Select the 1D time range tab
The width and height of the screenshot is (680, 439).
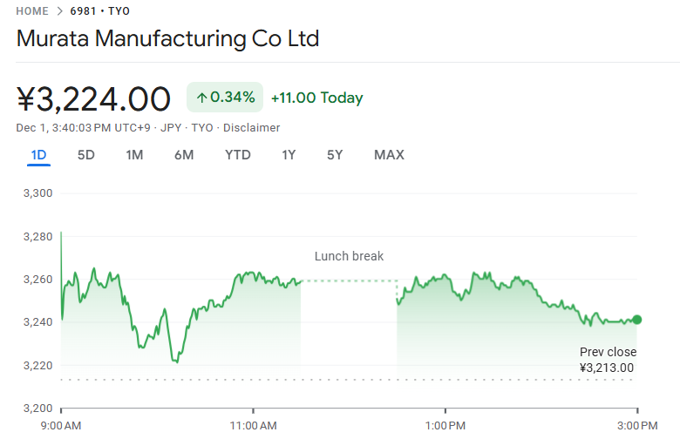coord(38,155)
